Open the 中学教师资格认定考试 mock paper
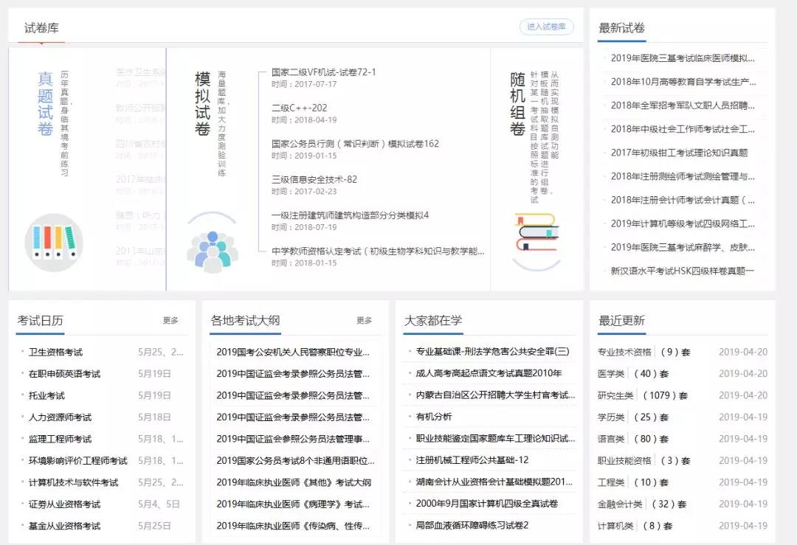 click(x=378, y=251)
